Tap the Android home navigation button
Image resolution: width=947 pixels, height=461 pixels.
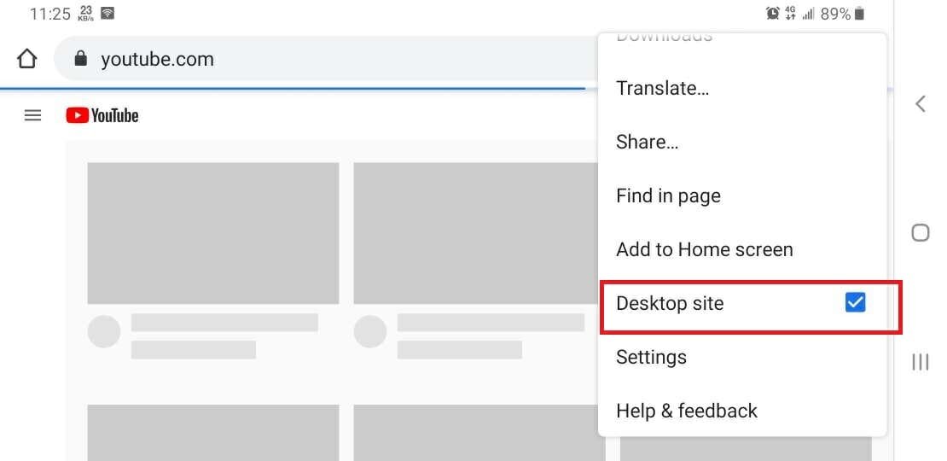pos(920,232)
